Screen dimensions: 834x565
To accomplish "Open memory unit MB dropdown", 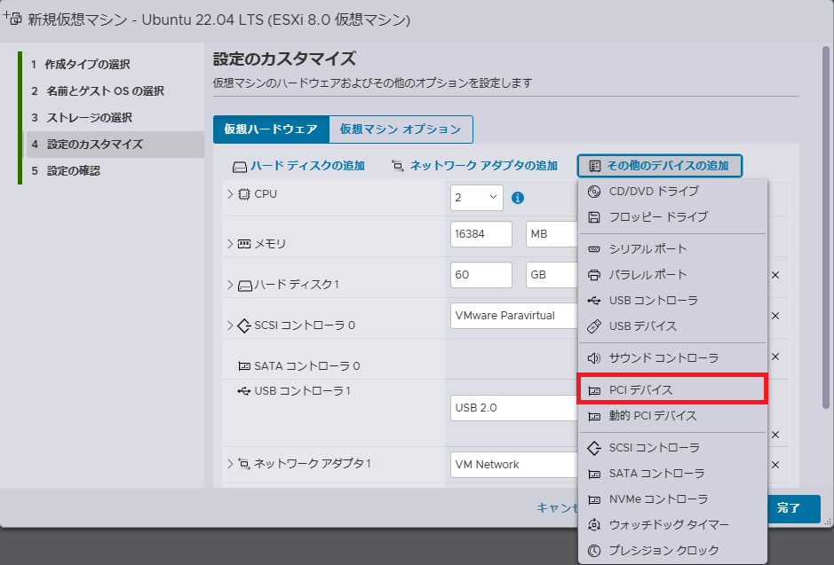I will pyautogui.click(x=552, y=234).
